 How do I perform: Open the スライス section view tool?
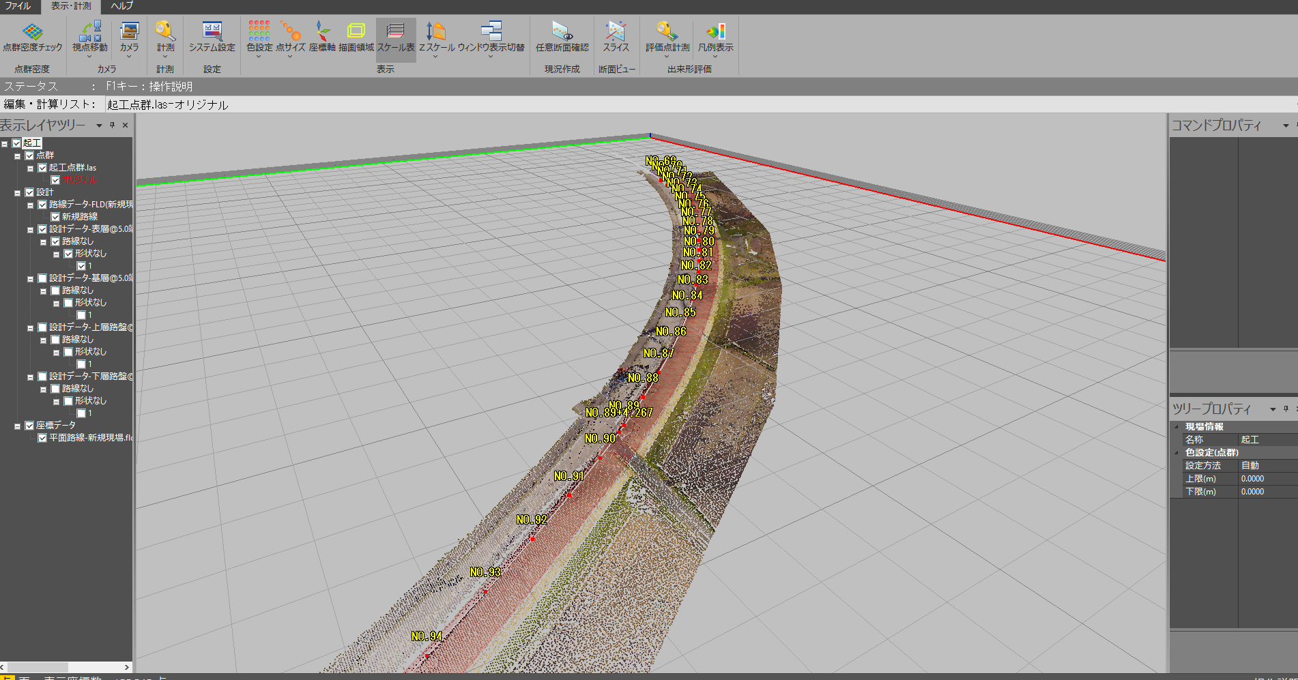616,38
